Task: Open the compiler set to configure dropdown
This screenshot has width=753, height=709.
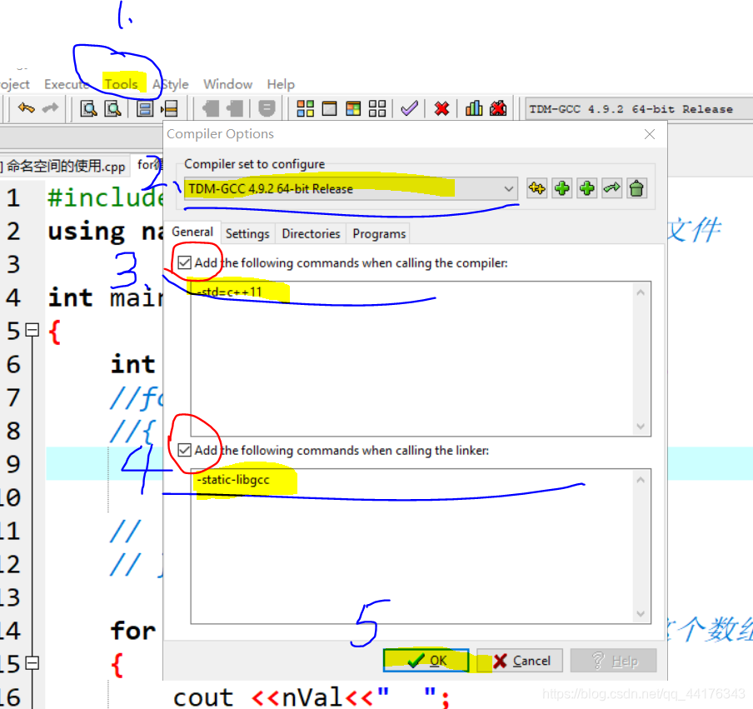Action: coord(351,189)
